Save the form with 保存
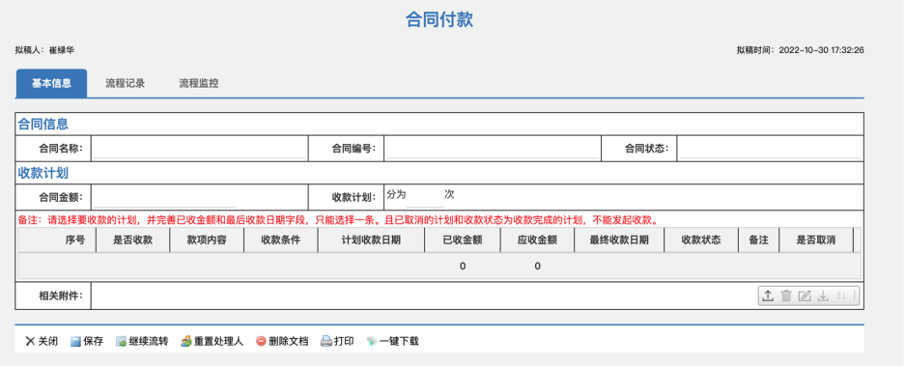The image size is (905, 366). [x=87, y=341]
